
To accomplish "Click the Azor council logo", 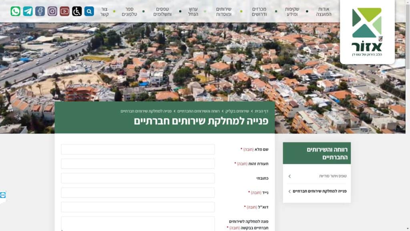I will (x=367, y=31).
